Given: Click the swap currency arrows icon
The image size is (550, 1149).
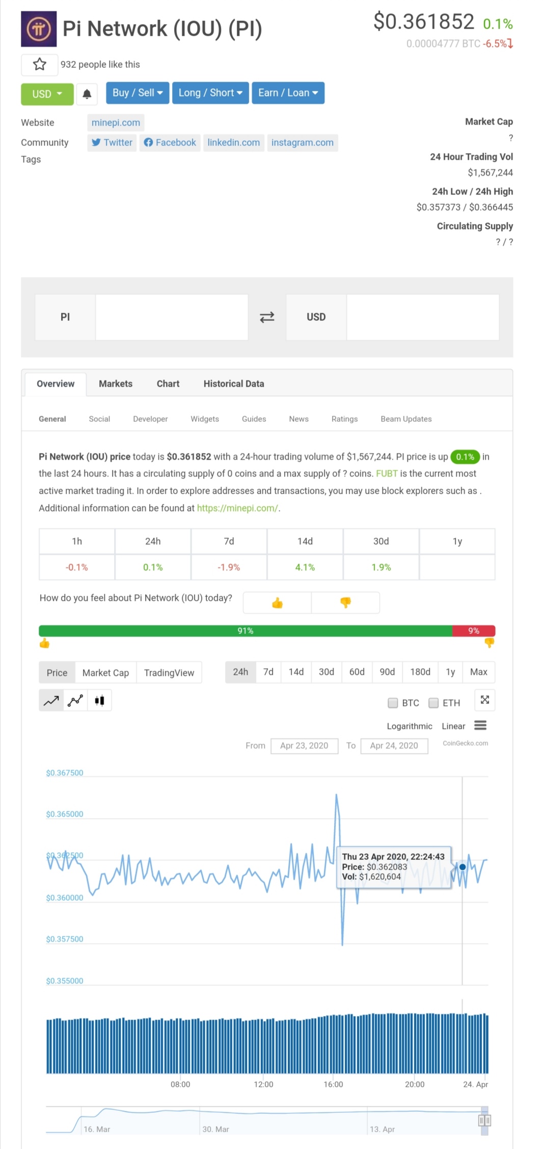Looking at the screenshot, I should (x=267, y=317).
